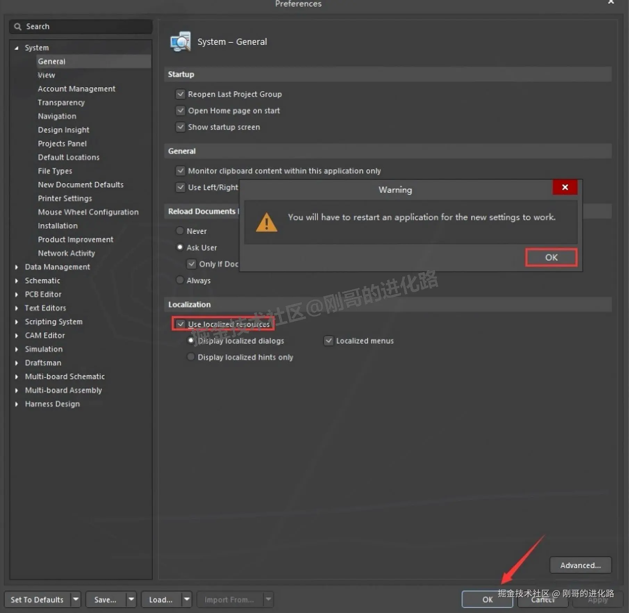Open Printer Settings page

coord(65,198)
